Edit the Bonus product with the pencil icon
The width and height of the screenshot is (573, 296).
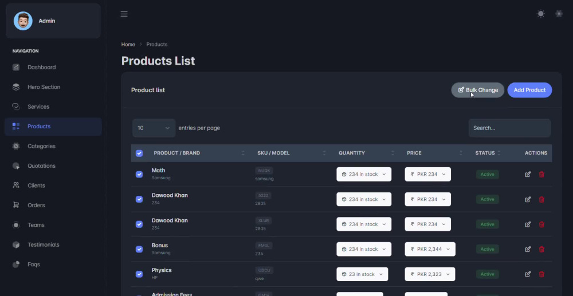pos(528,249)
